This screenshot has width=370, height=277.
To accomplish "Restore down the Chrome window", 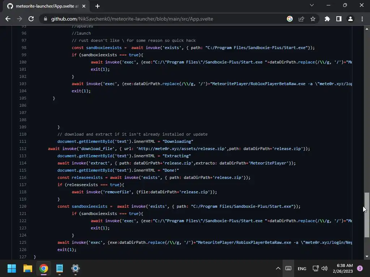I will (345, 5).
